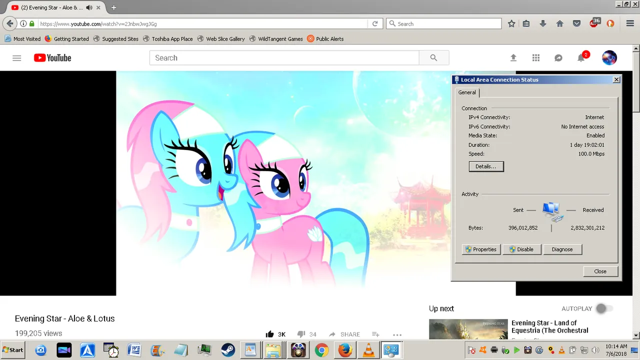Open the YouTube upload video icon

pos(513,58)
